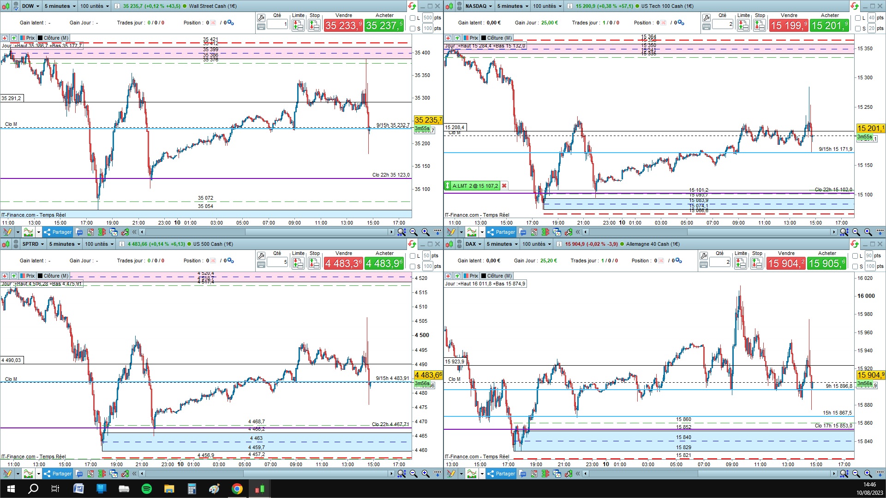
Task: Enable the S stop checkbox in NASDAQ panel
Action: click(857, 29)
